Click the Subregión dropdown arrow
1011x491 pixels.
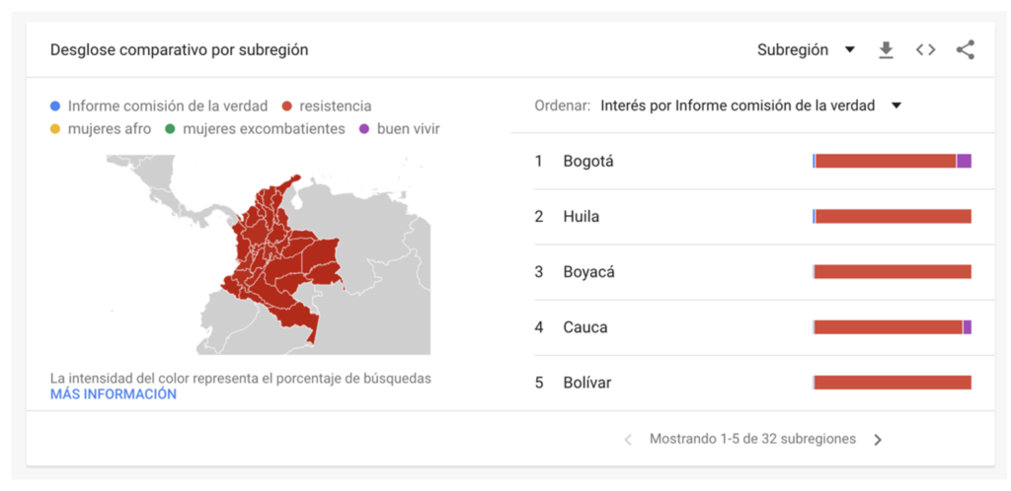coord(850,50)
